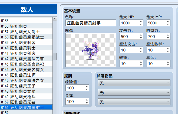
Task: Select enemy 0145 狂乱幽灵法师
Action: coord(26,75)
